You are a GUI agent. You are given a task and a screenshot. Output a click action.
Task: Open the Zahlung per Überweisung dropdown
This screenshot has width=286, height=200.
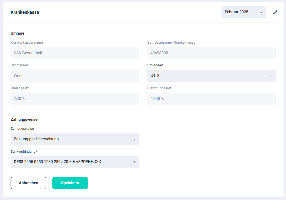tap(75, 139)
